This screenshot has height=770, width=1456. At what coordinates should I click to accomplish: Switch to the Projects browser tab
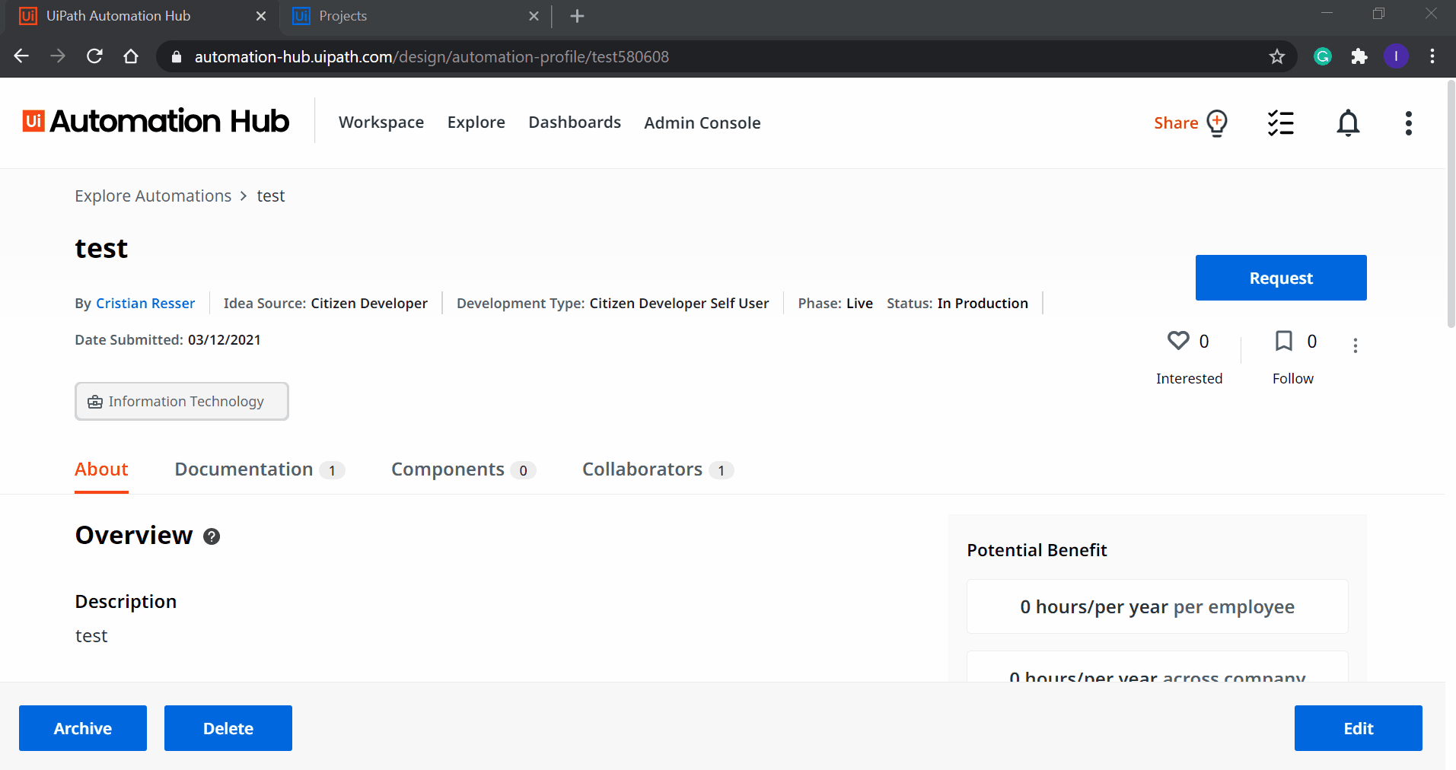415,16
